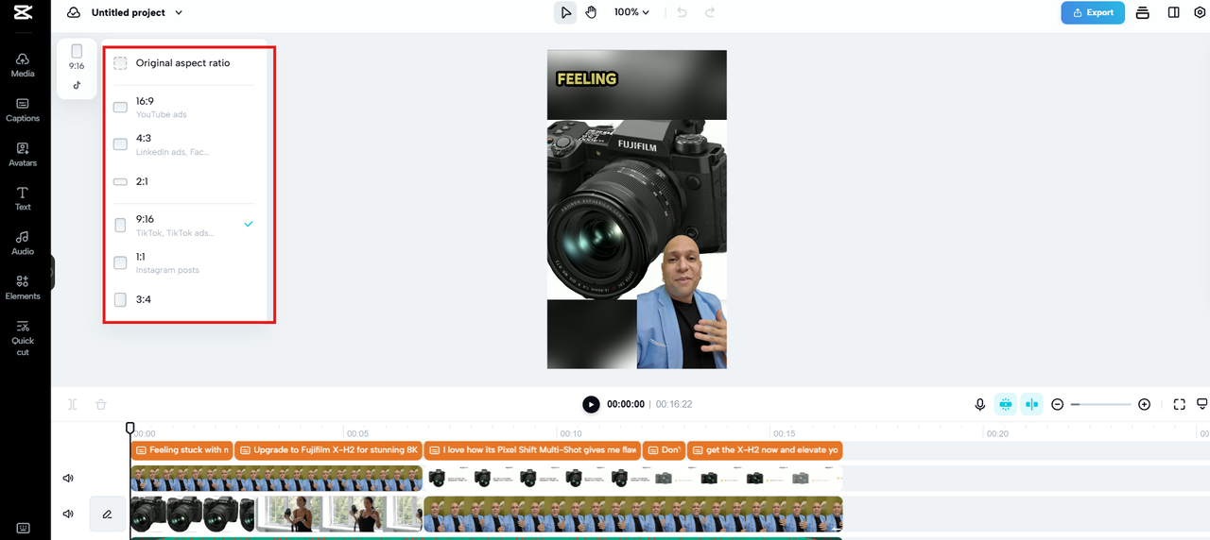This screenshot has height=540, width=1210.
Task: Select the man in blue jacket clip on upper track
Action: (276, 478)
